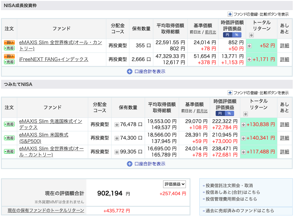Image resolution: width=294 pixels, height=216 pixels.
Task: Click sell icon for eMAXIS Slim 米国株式 S&P500
Action: (x=9, y=138)
